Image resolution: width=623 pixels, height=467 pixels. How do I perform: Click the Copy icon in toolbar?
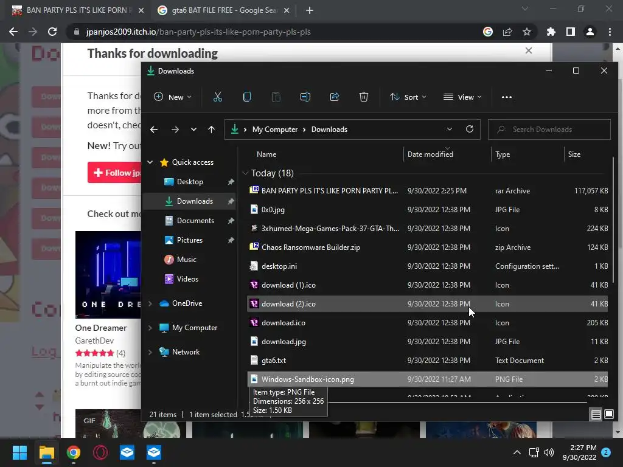(x=247, y=97)
